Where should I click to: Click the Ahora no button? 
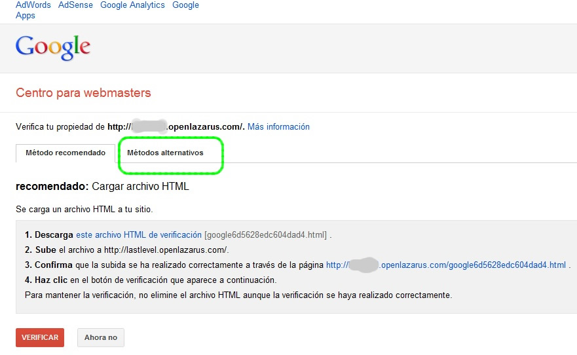pos(101,338)
